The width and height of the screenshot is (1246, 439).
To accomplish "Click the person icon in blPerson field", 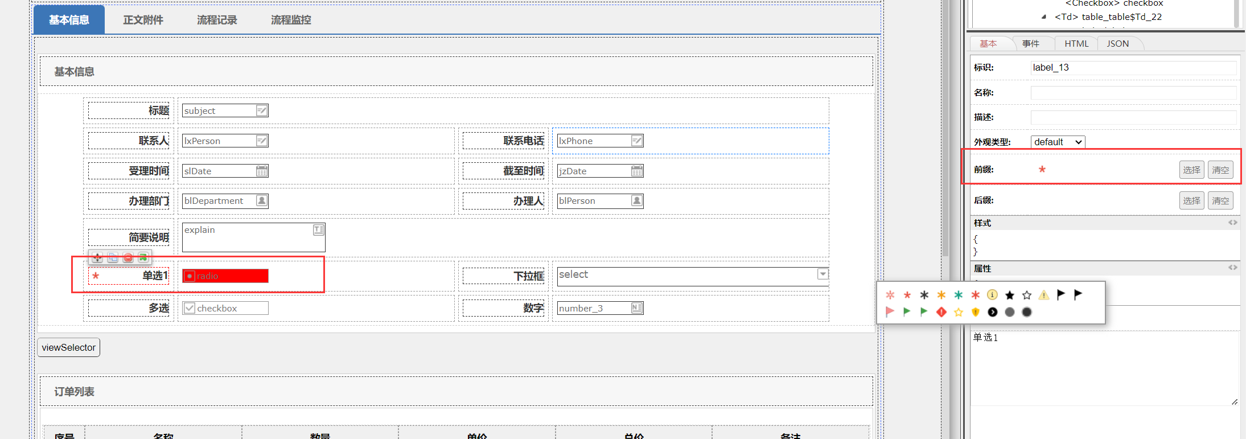I will (637, 200).
